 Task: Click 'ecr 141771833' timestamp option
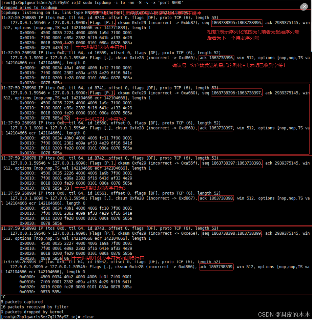point(111,28)
